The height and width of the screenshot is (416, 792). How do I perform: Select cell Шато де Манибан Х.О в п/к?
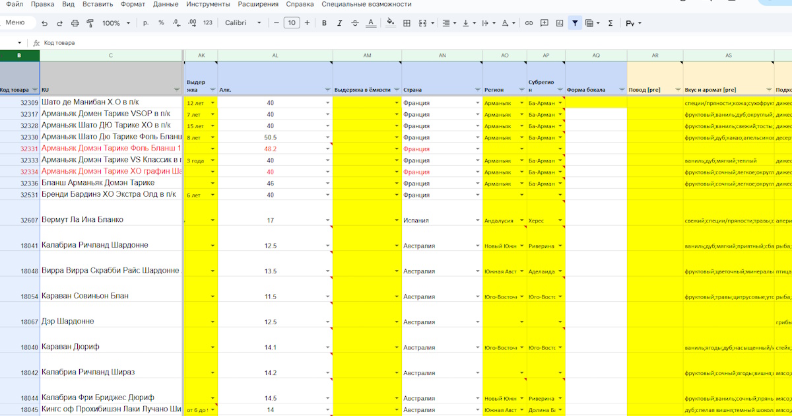click(x=111, y=103)
